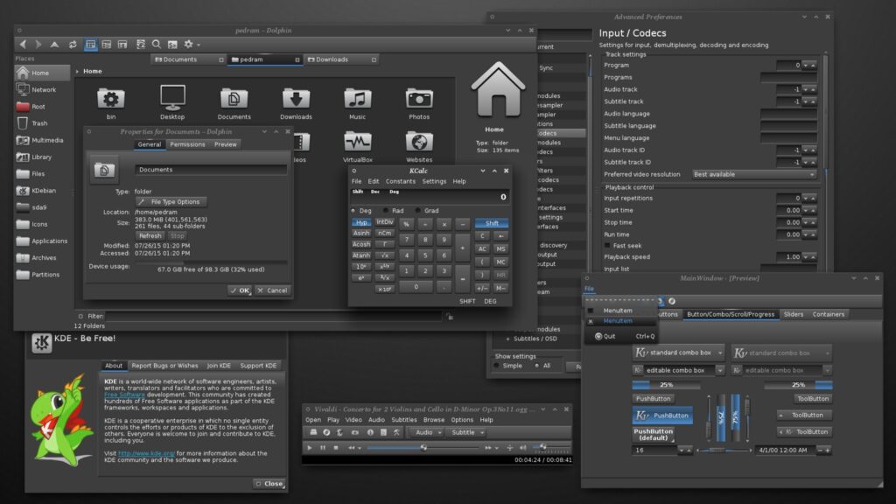Open the search magnifier in Dolphin toolbar
The height and width of the screenshot is (504, 896).
157,44
